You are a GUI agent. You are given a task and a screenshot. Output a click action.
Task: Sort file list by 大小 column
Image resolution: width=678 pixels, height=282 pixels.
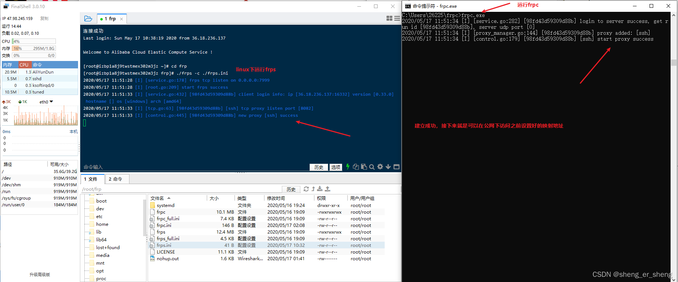point(221,198)
